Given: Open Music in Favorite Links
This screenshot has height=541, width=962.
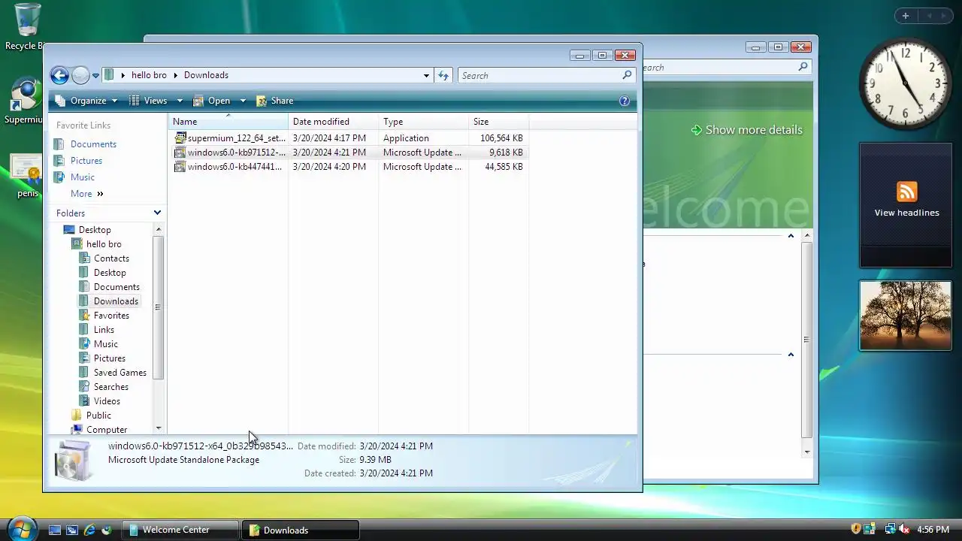Looking at the screenshot, I should (x=83, y=177).
